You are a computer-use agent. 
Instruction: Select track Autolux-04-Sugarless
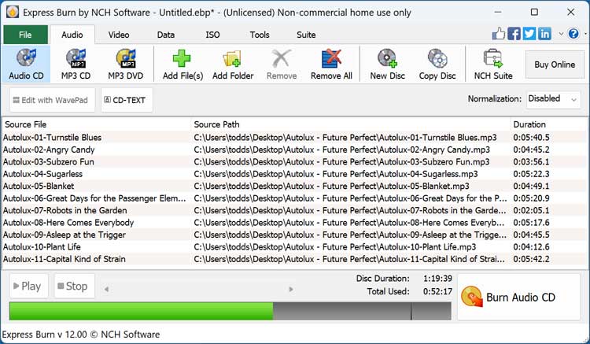[42, 174]
